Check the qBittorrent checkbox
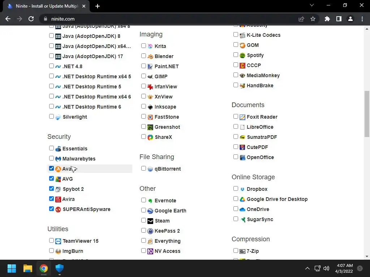 pos(143,168)
